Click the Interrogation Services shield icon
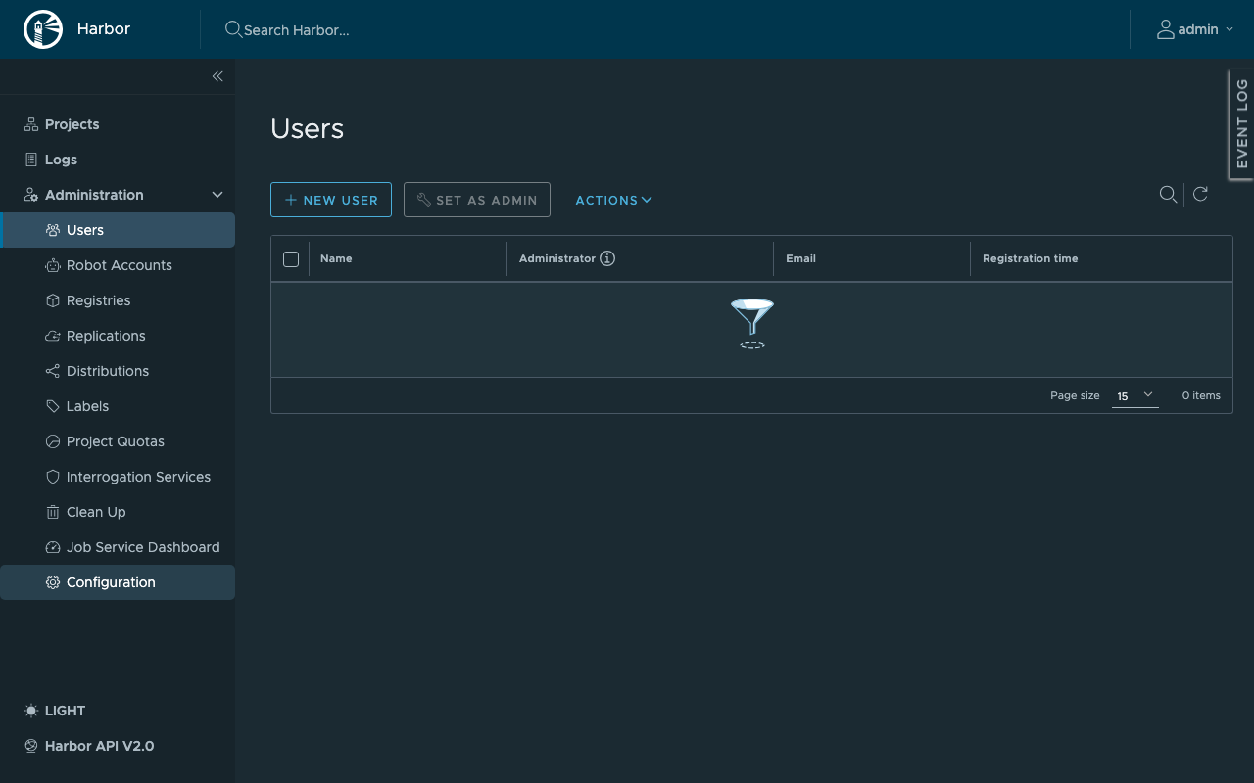The height and width of the screenshot is (783, 1254). [53, 477]
